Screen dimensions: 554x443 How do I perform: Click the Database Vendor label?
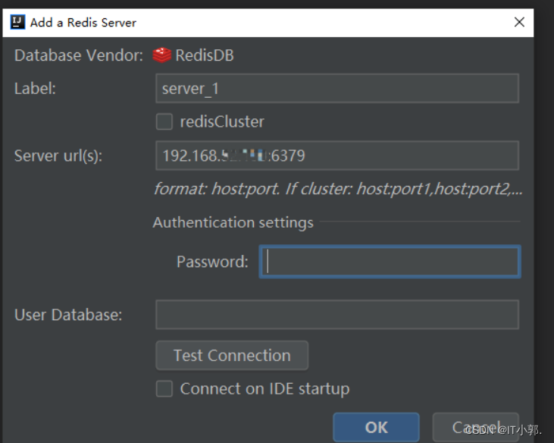click(79, 55)
